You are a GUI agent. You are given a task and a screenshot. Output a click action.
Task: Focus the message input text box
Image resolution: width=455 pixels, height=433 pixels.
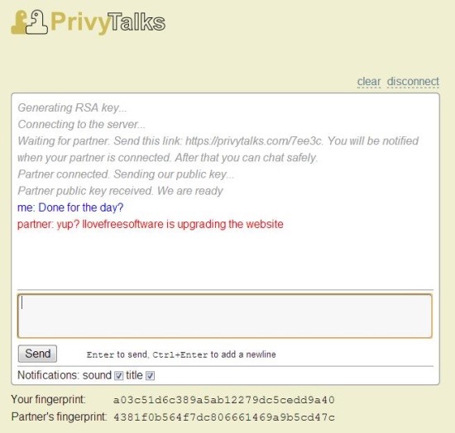[x=225, y=316]
